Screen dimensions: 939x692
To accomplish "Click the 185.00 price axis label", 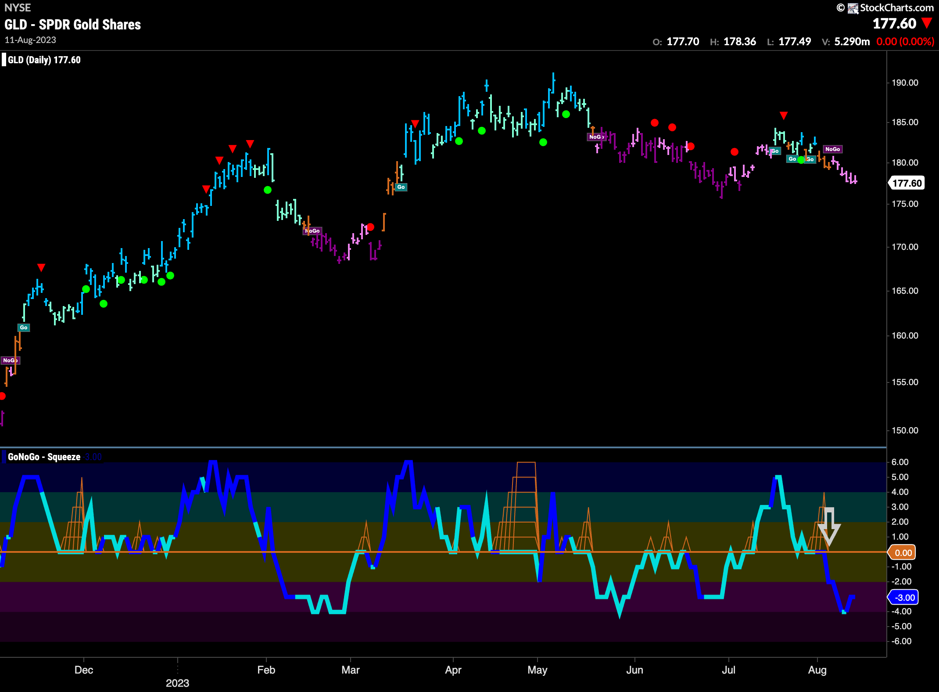I will click(x=905, y=123).
